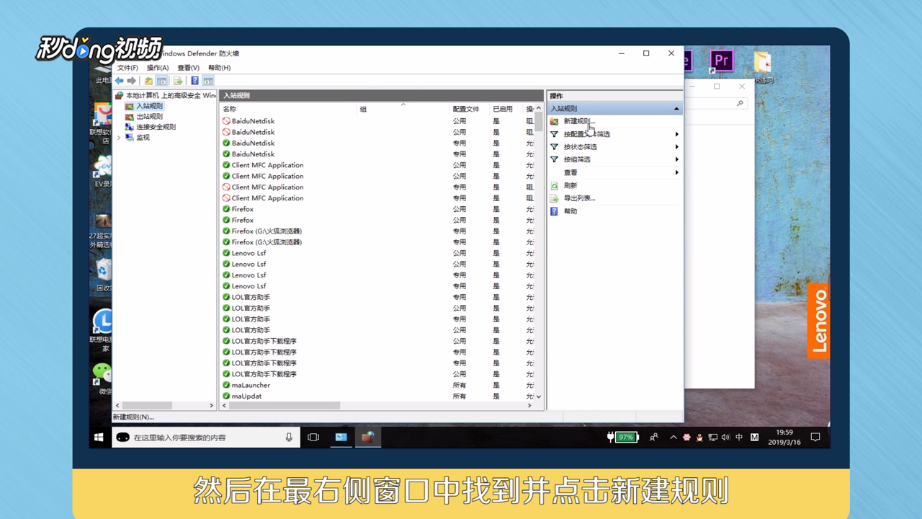Click the search magnifier in background window

[740, 104]
